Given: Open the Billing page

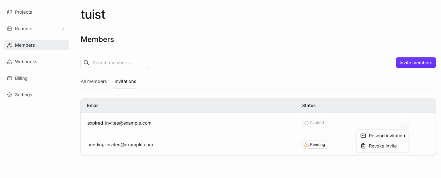Looking at the screenshot, I should tap(36, 78).
